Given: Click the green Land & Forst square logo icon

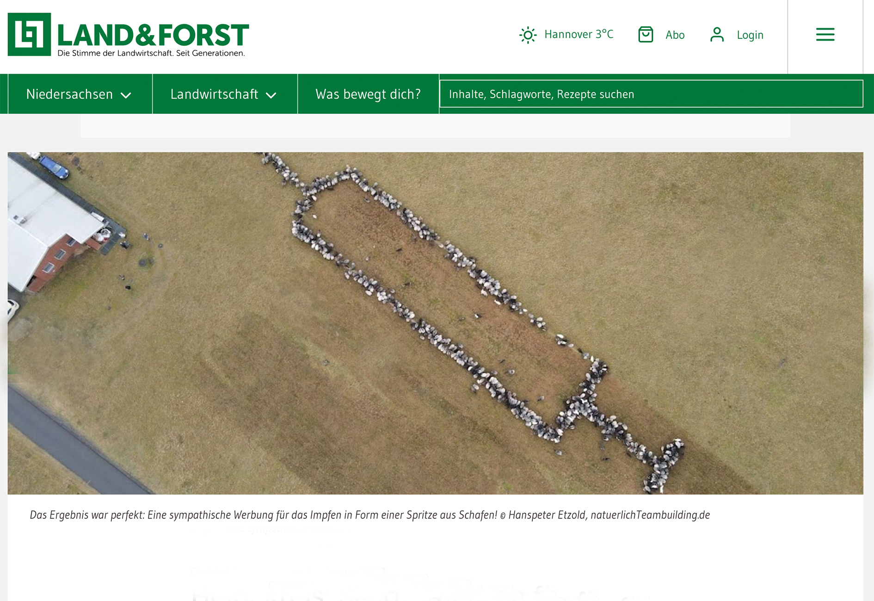Looking at the screenshot, I should click(x=29, y=35).
